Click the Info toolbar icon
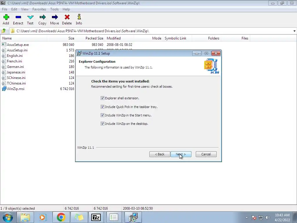 tap(79, 17)
